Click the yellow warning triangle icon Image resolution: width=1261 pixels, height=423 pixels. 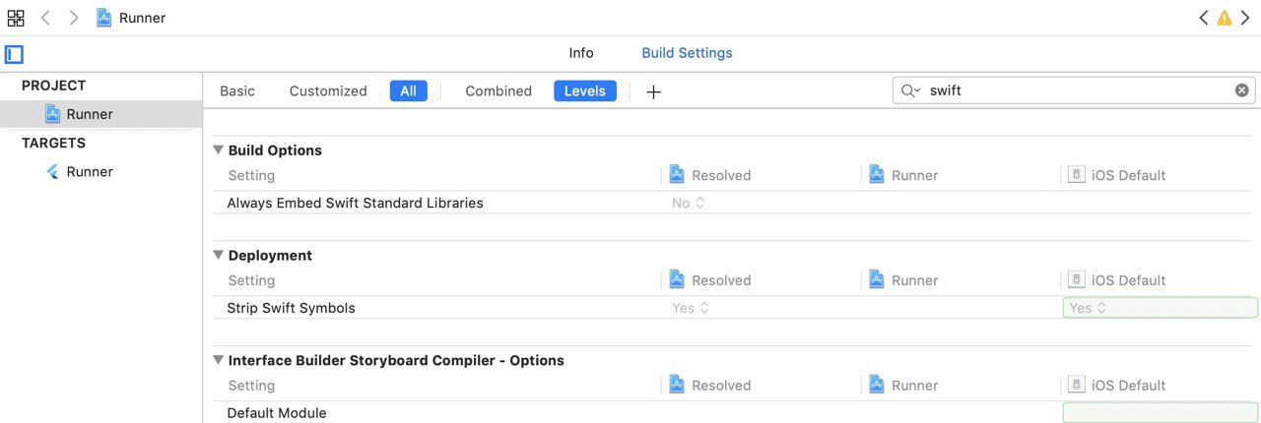tap(1224, 18)
